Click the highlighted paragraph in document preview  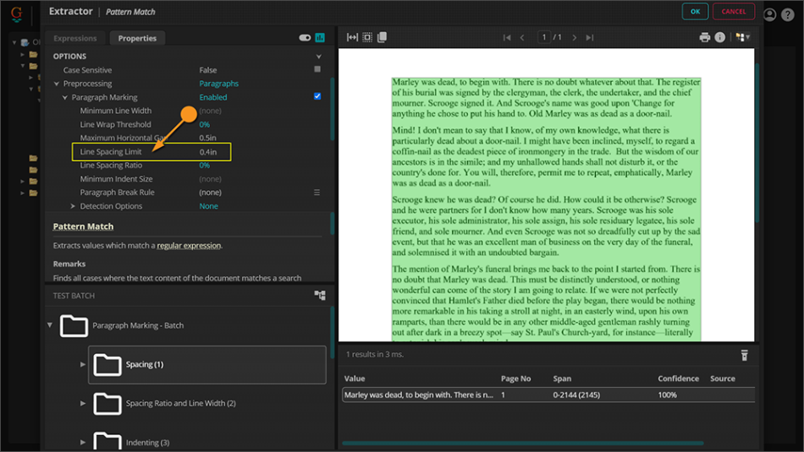(546, 209)
